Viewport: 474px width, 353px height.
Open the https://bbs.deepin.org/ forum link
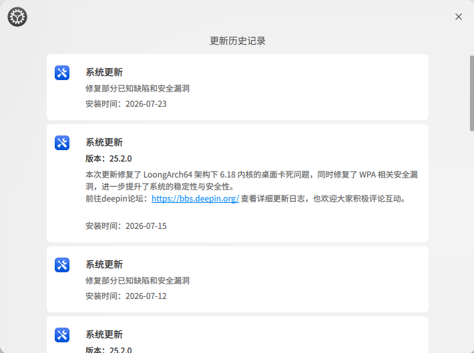[x=195, y=199]
